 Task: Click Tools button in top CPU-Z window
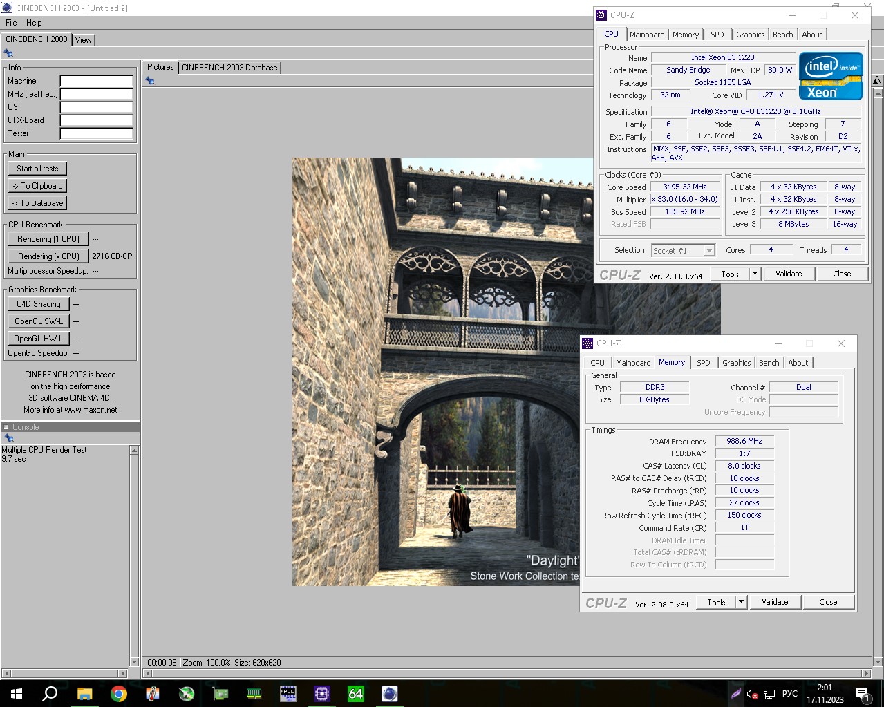730,274
